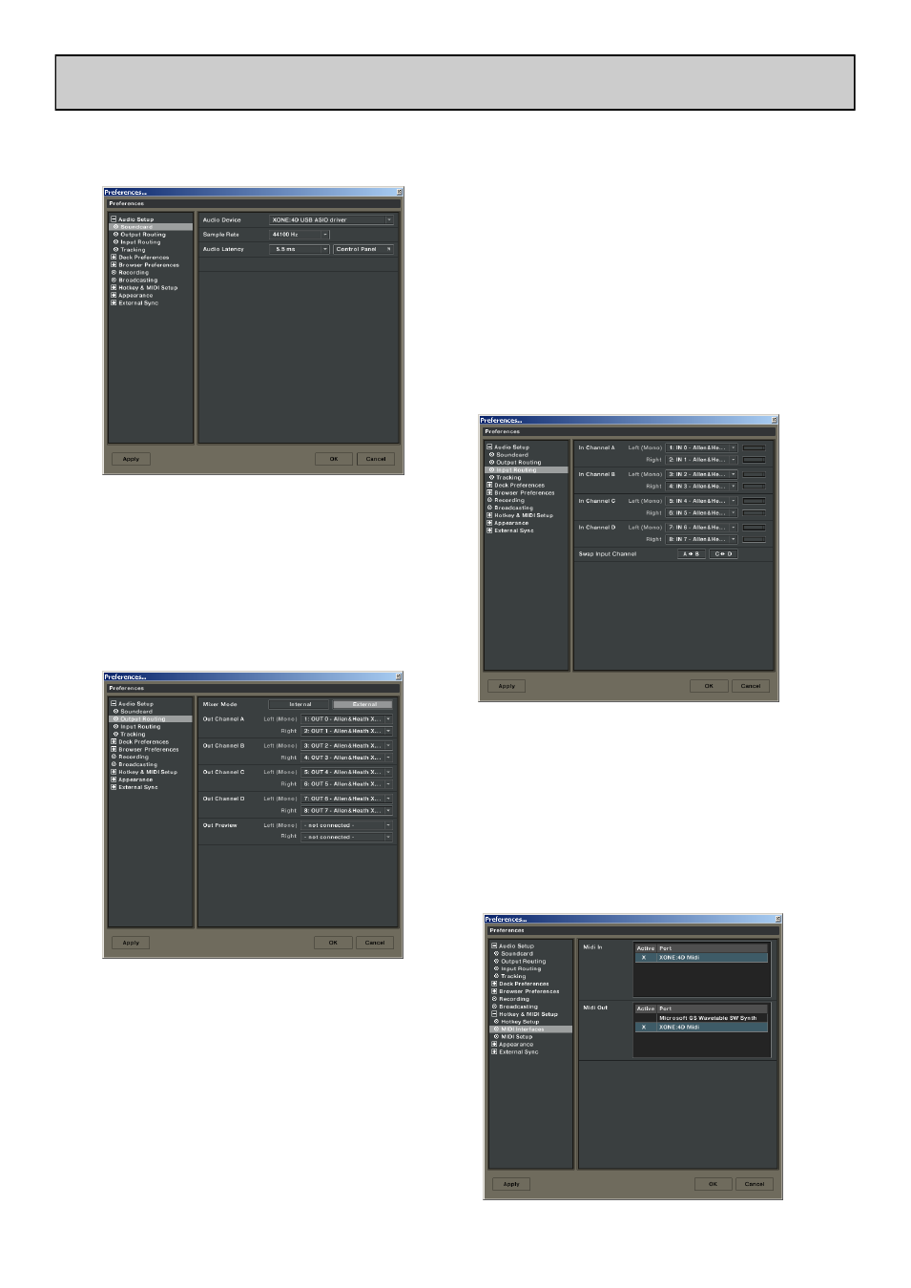This screenshot has height=1288, width=911.
Task: Expand Hotkey & MIDI Setup in Soundcard window
Action: 114,287
